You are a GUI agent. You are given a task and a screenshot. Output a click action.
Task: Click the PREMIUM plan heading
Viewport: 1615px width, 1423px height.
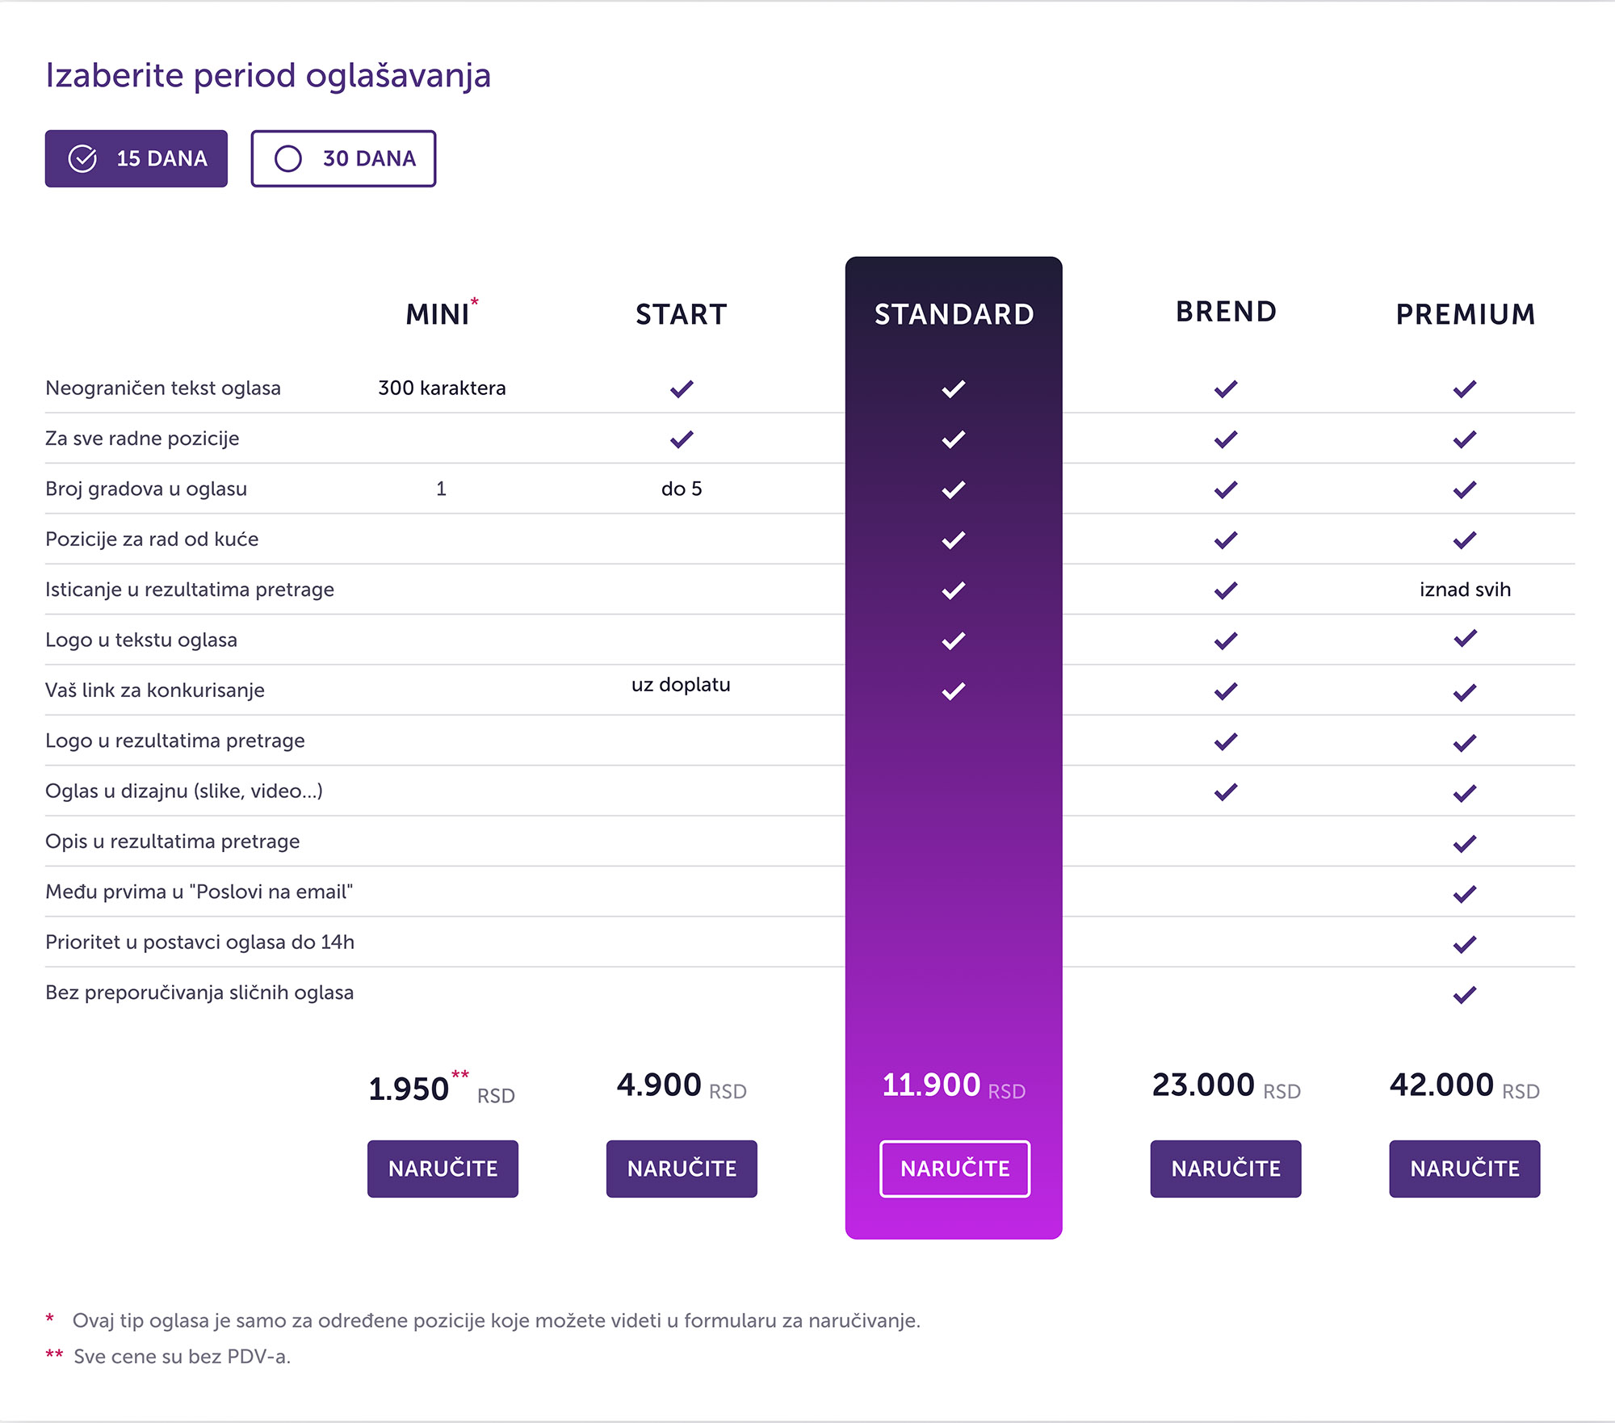click(x=1466, y=314)
